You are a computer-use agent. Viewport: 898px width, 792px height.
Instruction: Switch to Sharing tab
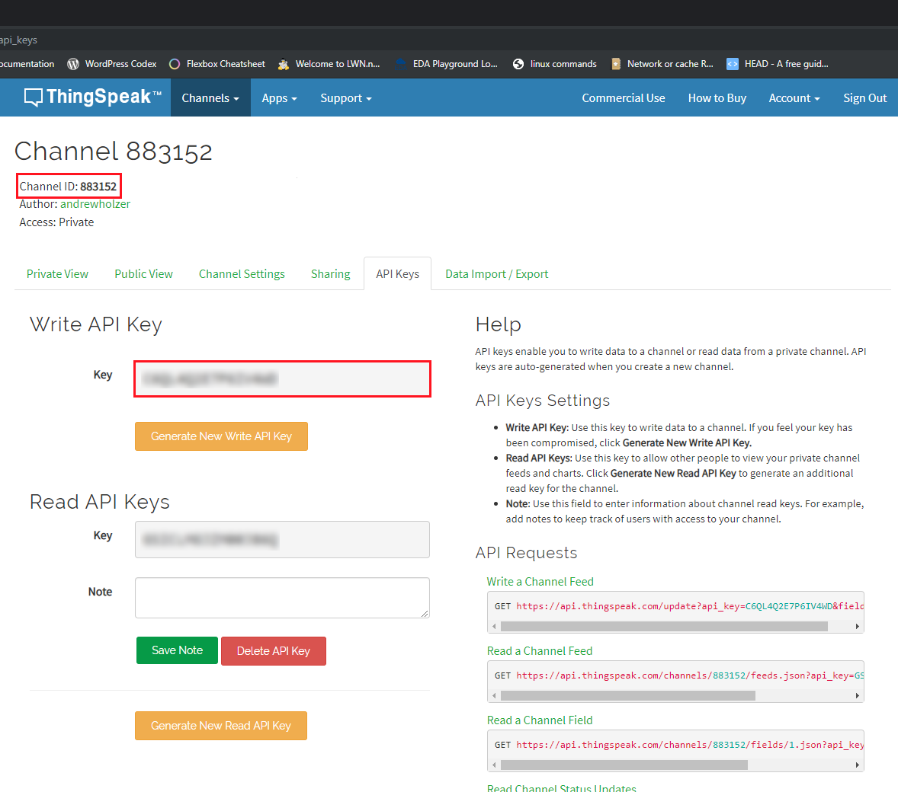[x=330, y=274]
